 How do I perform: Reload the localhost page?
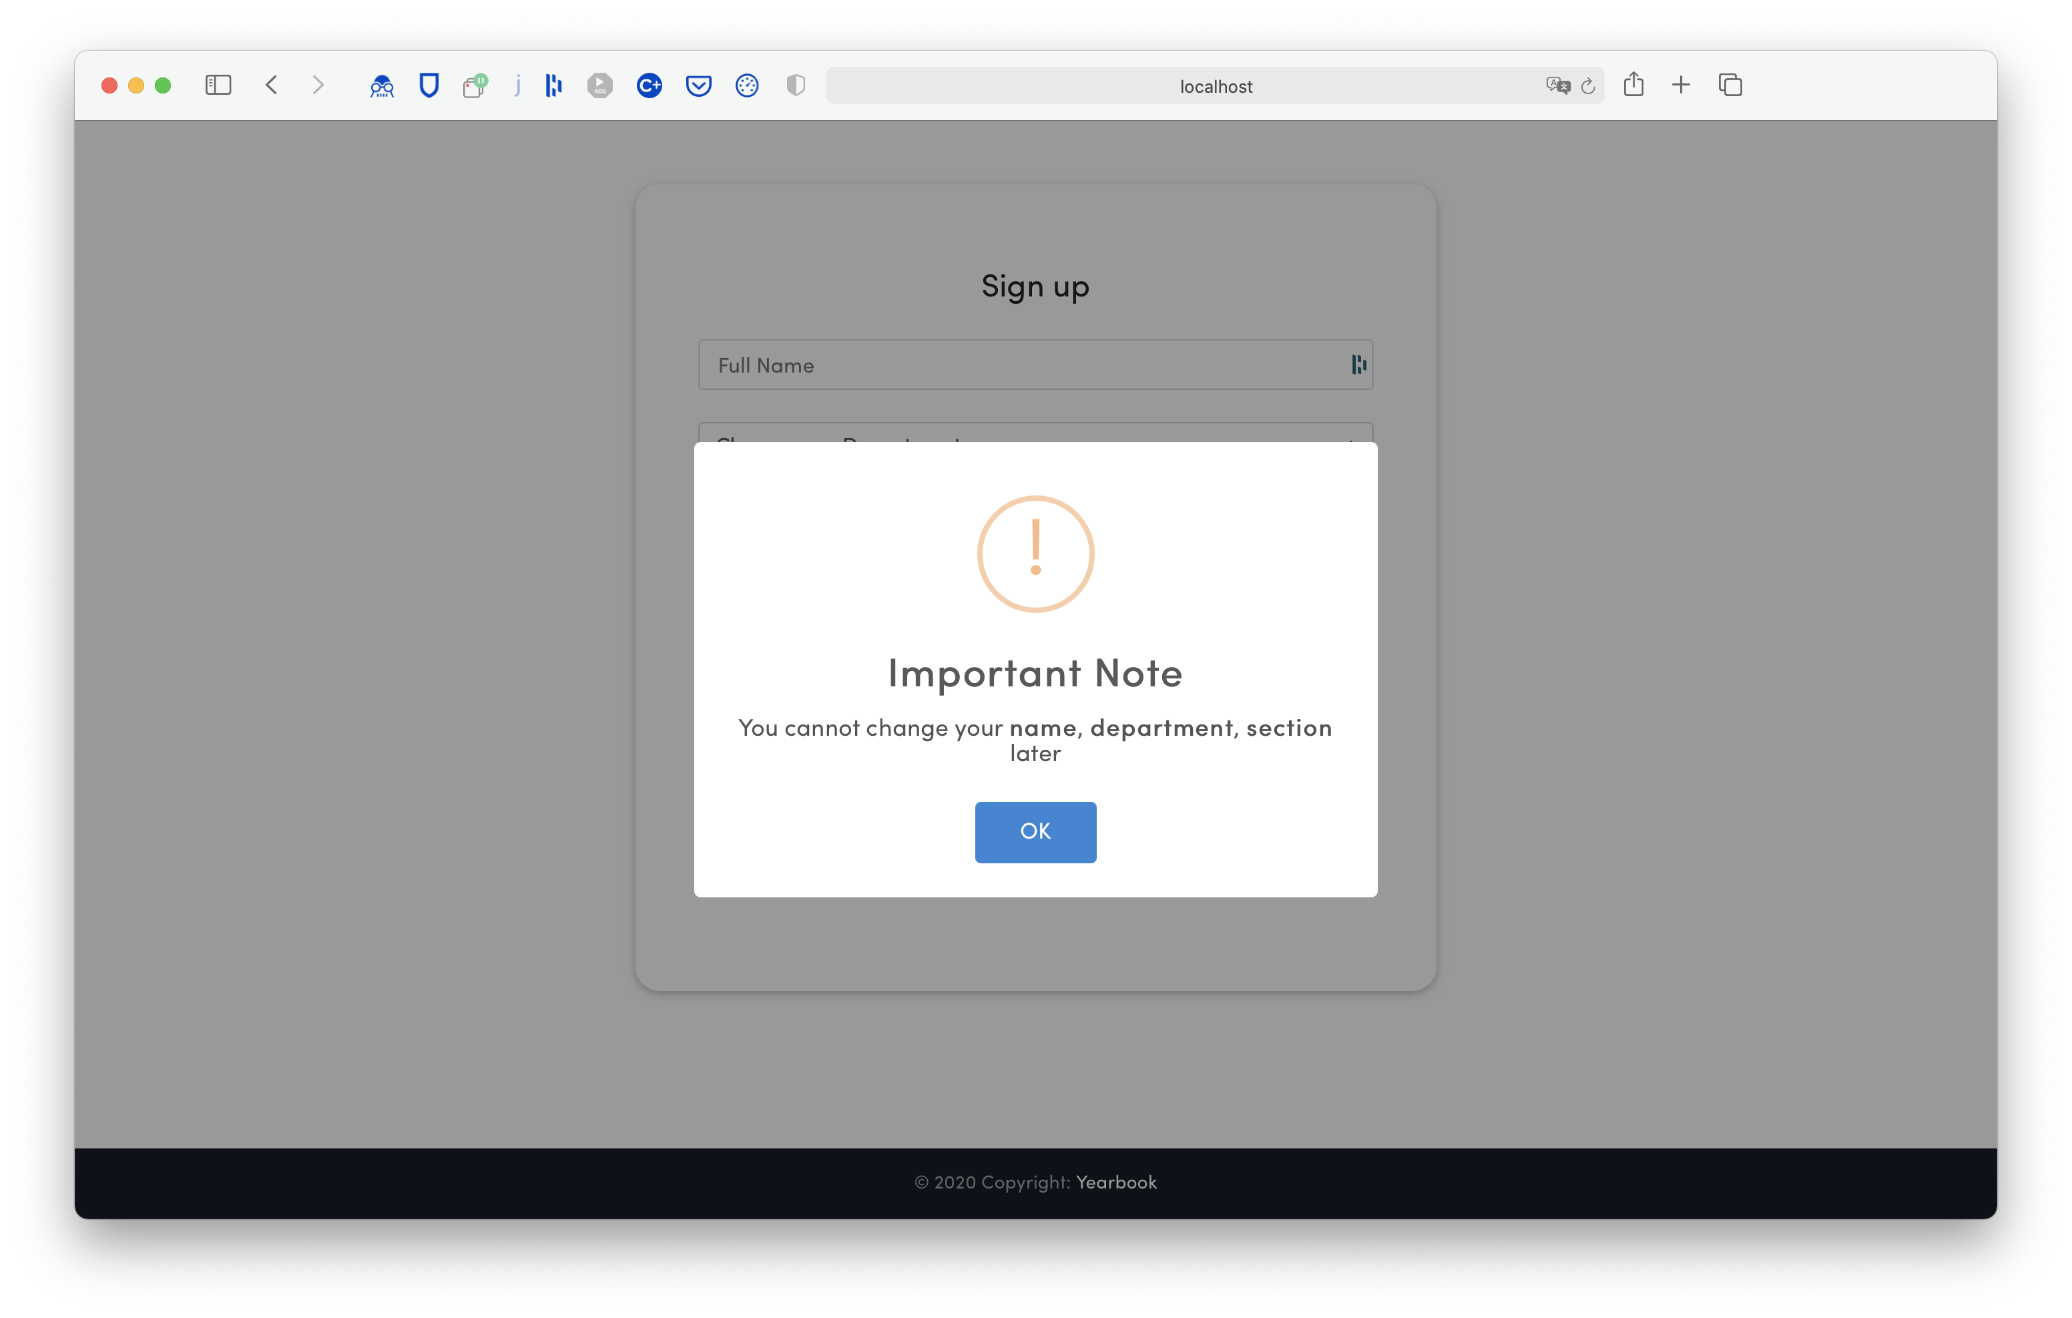point(1589,85)
